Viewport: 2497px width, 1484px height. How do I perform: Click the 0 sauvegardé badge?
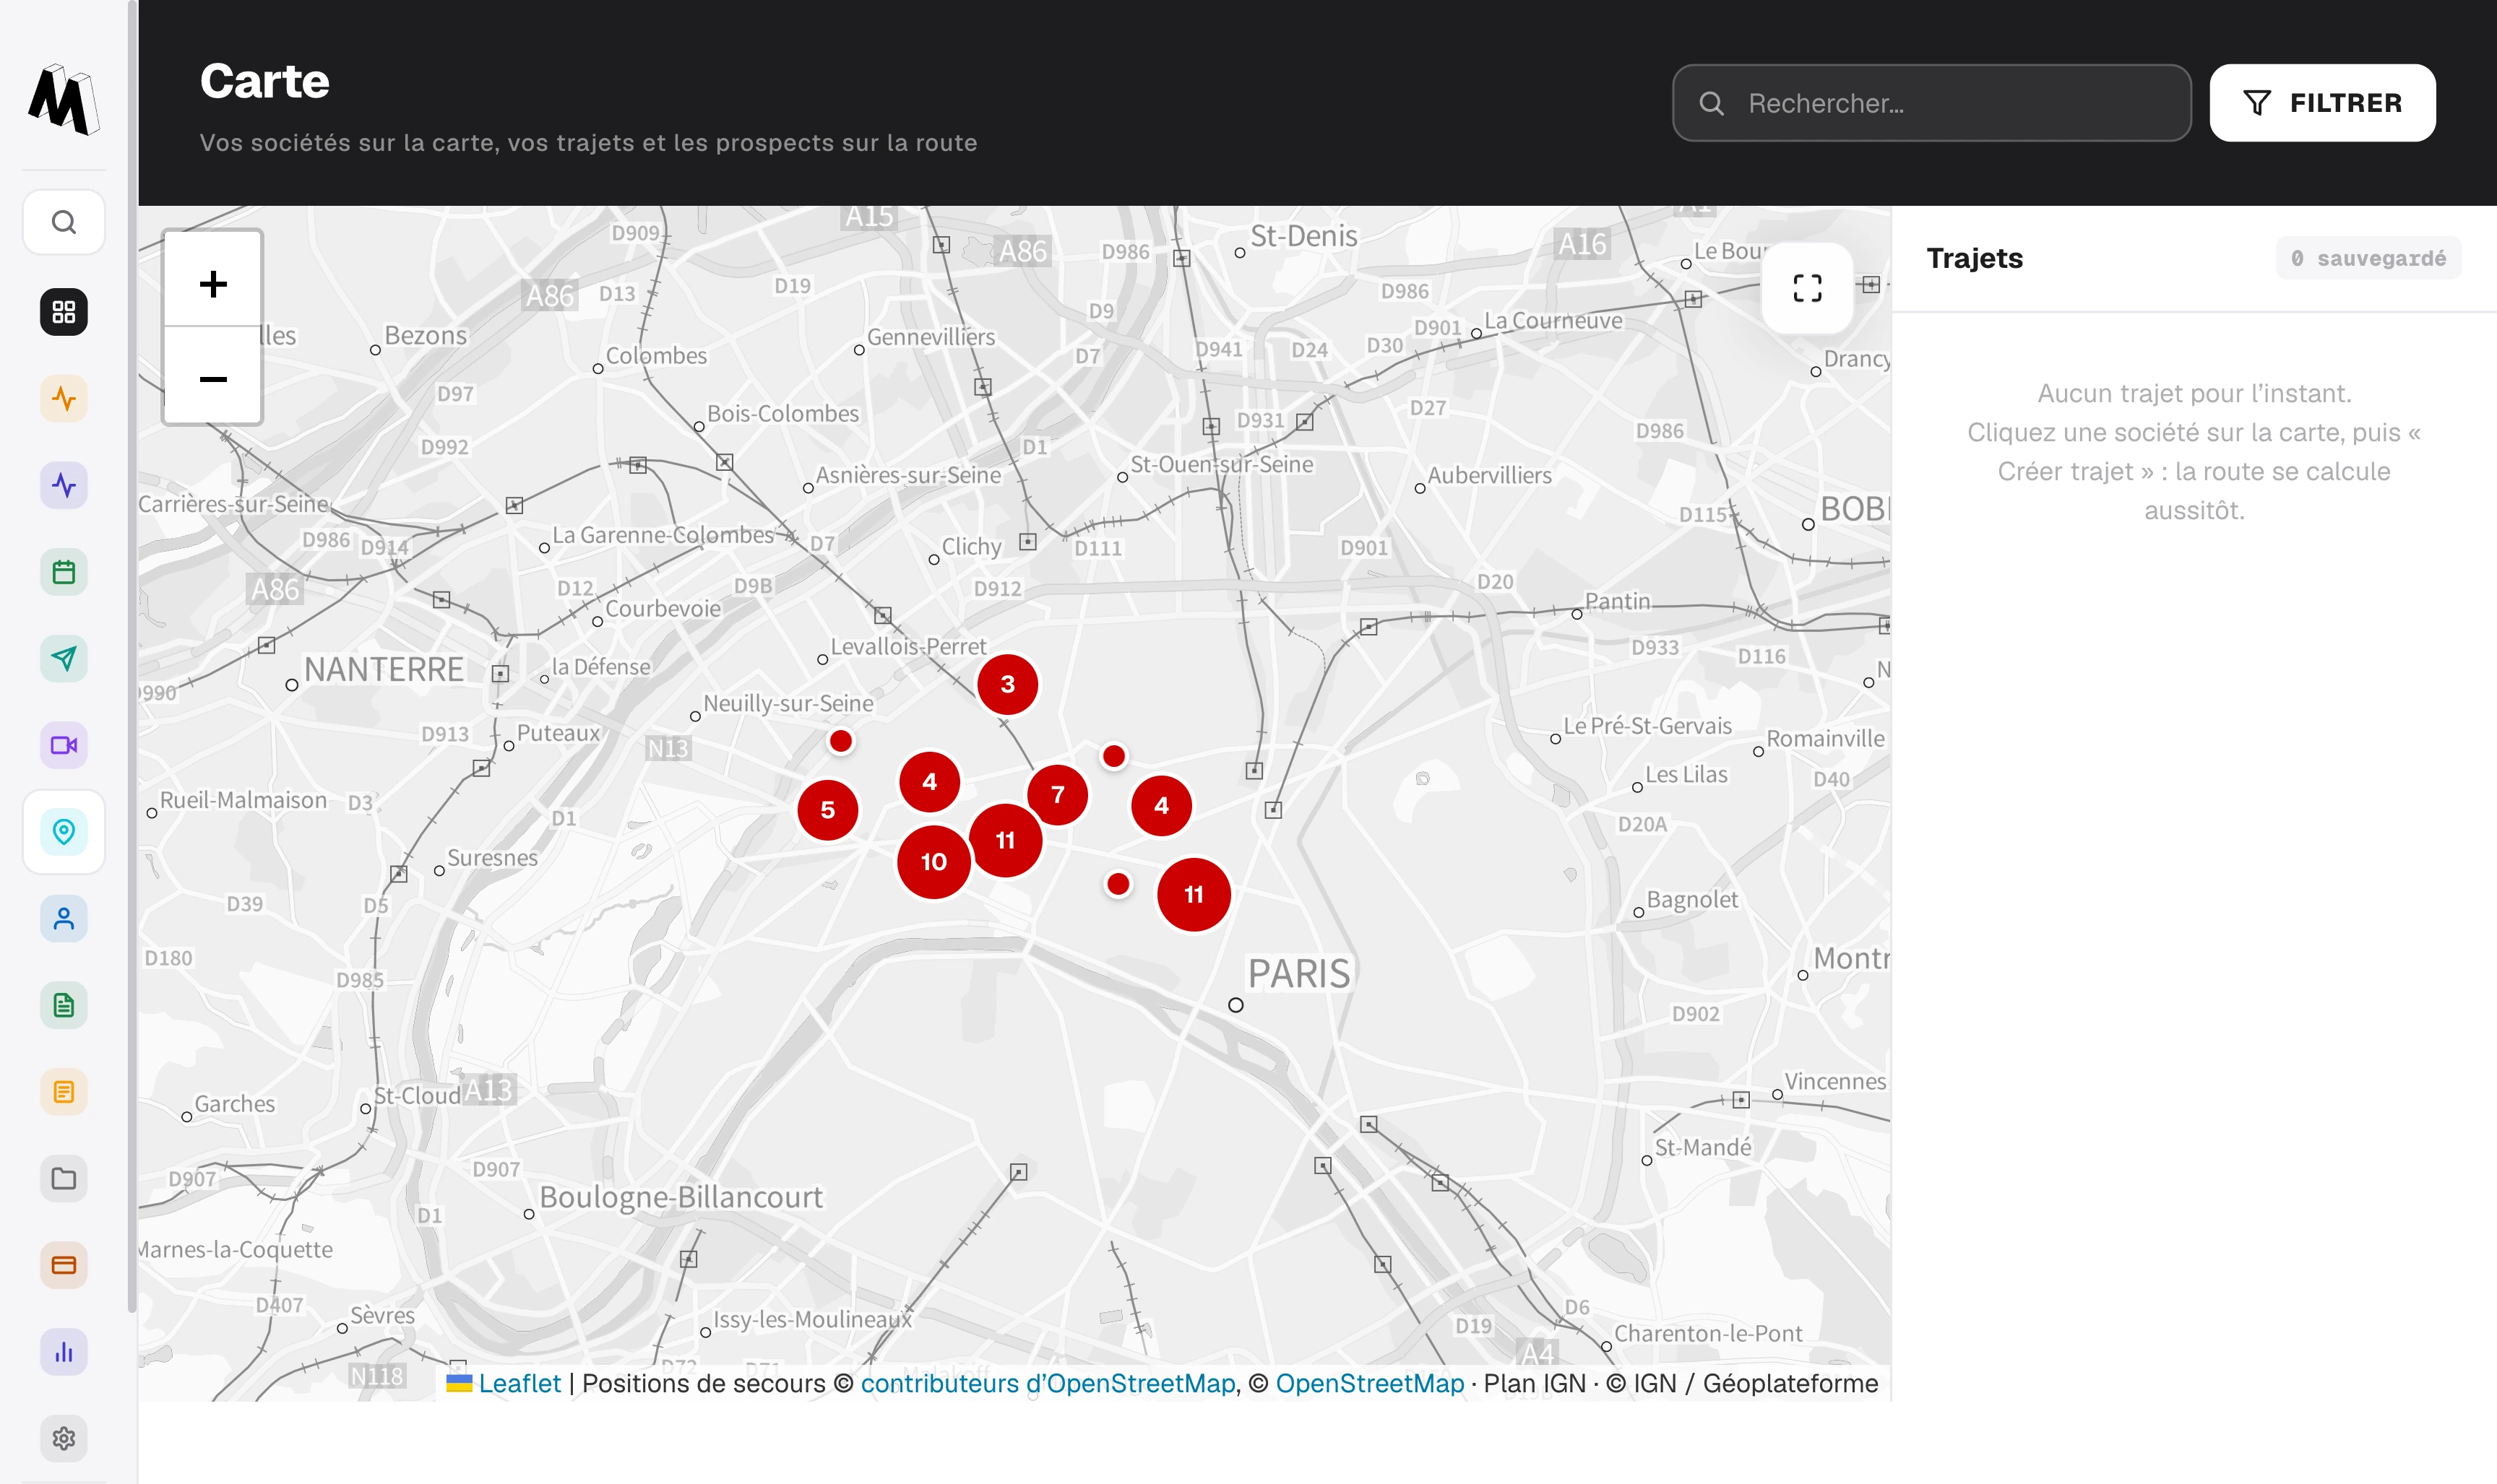tap(2368, 258)
